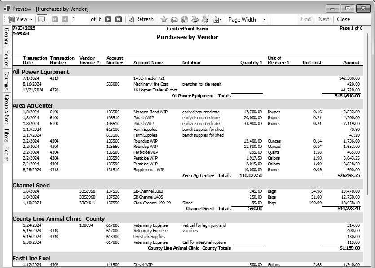Viewport: 375px width, 268px height.
Task: Advance to the next page
Action: 108,19
